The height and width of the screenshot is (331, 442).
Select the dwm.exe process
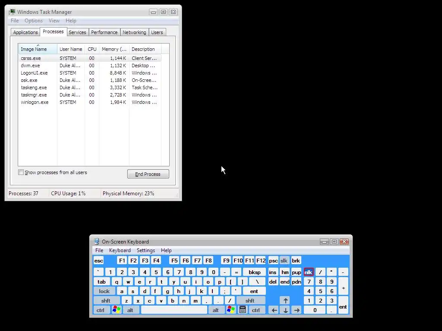pos(90,66)
